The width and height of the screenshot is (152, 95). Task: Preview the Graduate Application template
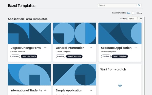[x=106, y=56]
